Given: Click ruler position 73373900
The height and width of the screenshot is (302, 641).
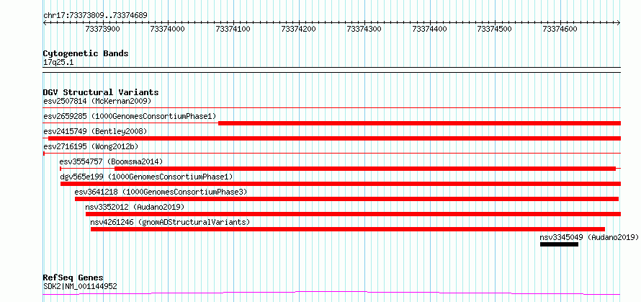Looking at the screenshot, I should click(x=102, y=29).
